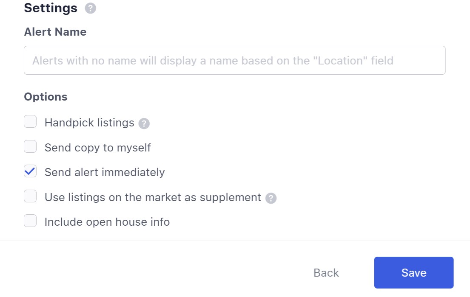The height and width of the screenshot is (297, 470).
Task: Show help for listings on the market supplement
Action: 271,198
